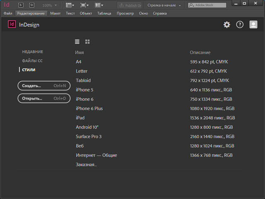The image size is (265, 199).
Task: Click the Создать... button
Action: (x=44, y=86)
